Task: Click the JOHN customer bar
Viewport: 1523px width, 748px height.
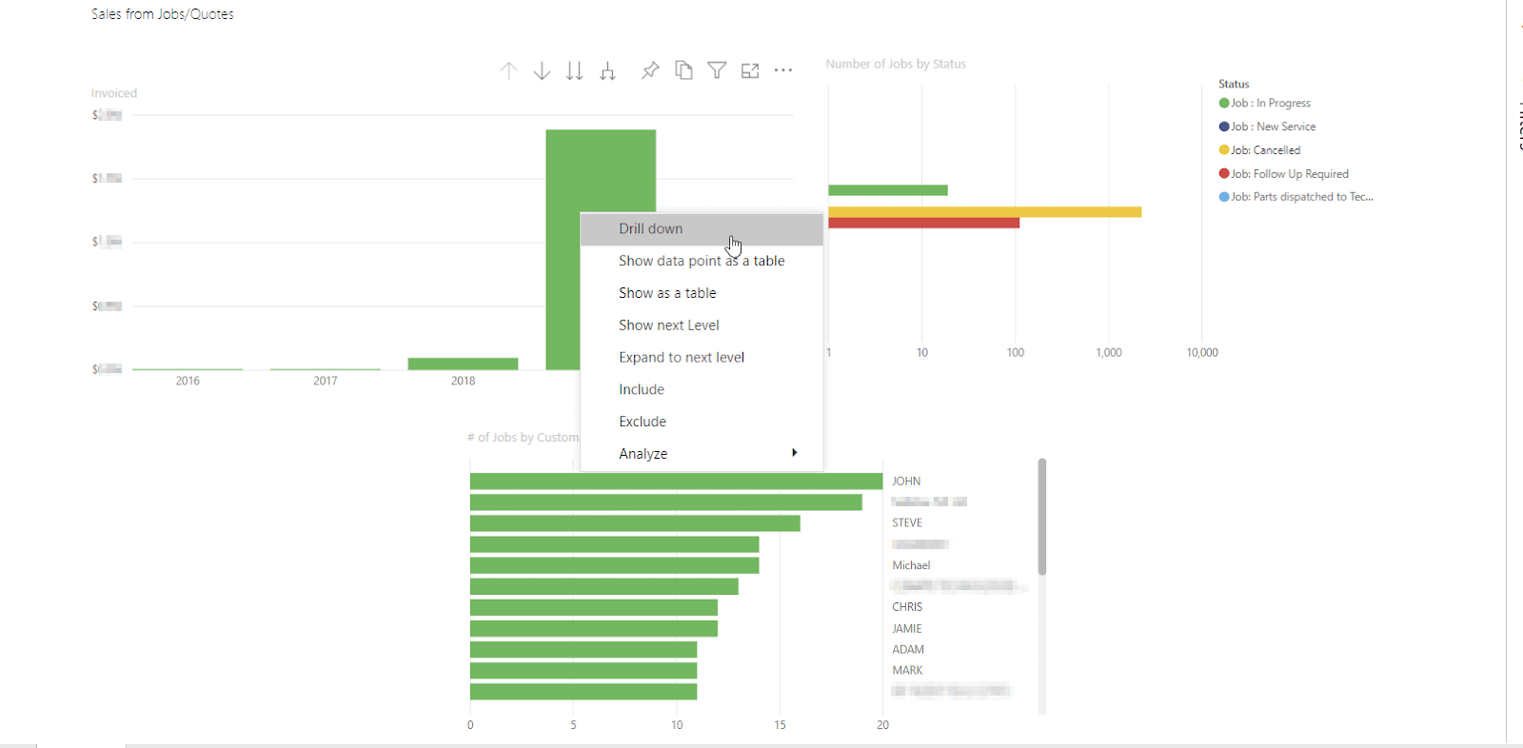Action: click(676, 482)
